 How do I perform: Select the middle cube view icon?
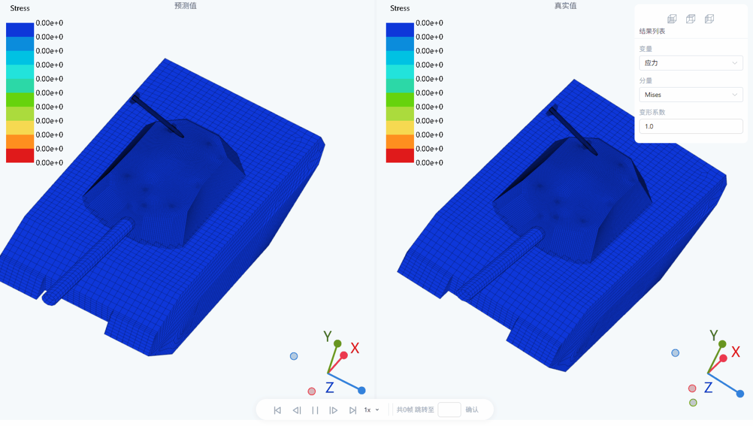[x=691, y=19]
